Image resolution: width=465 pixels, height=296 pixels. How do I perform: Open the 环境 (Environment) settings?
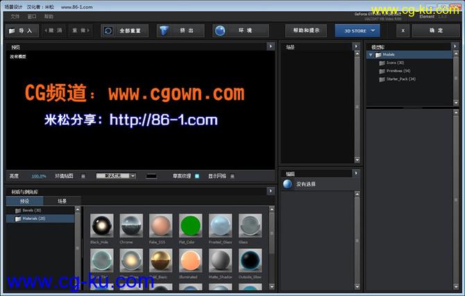241,31
